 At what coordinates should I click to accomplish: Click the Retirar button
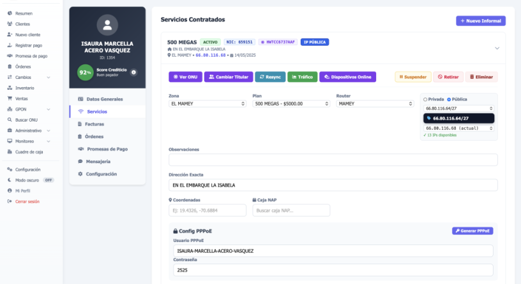(x=448, y=77)
